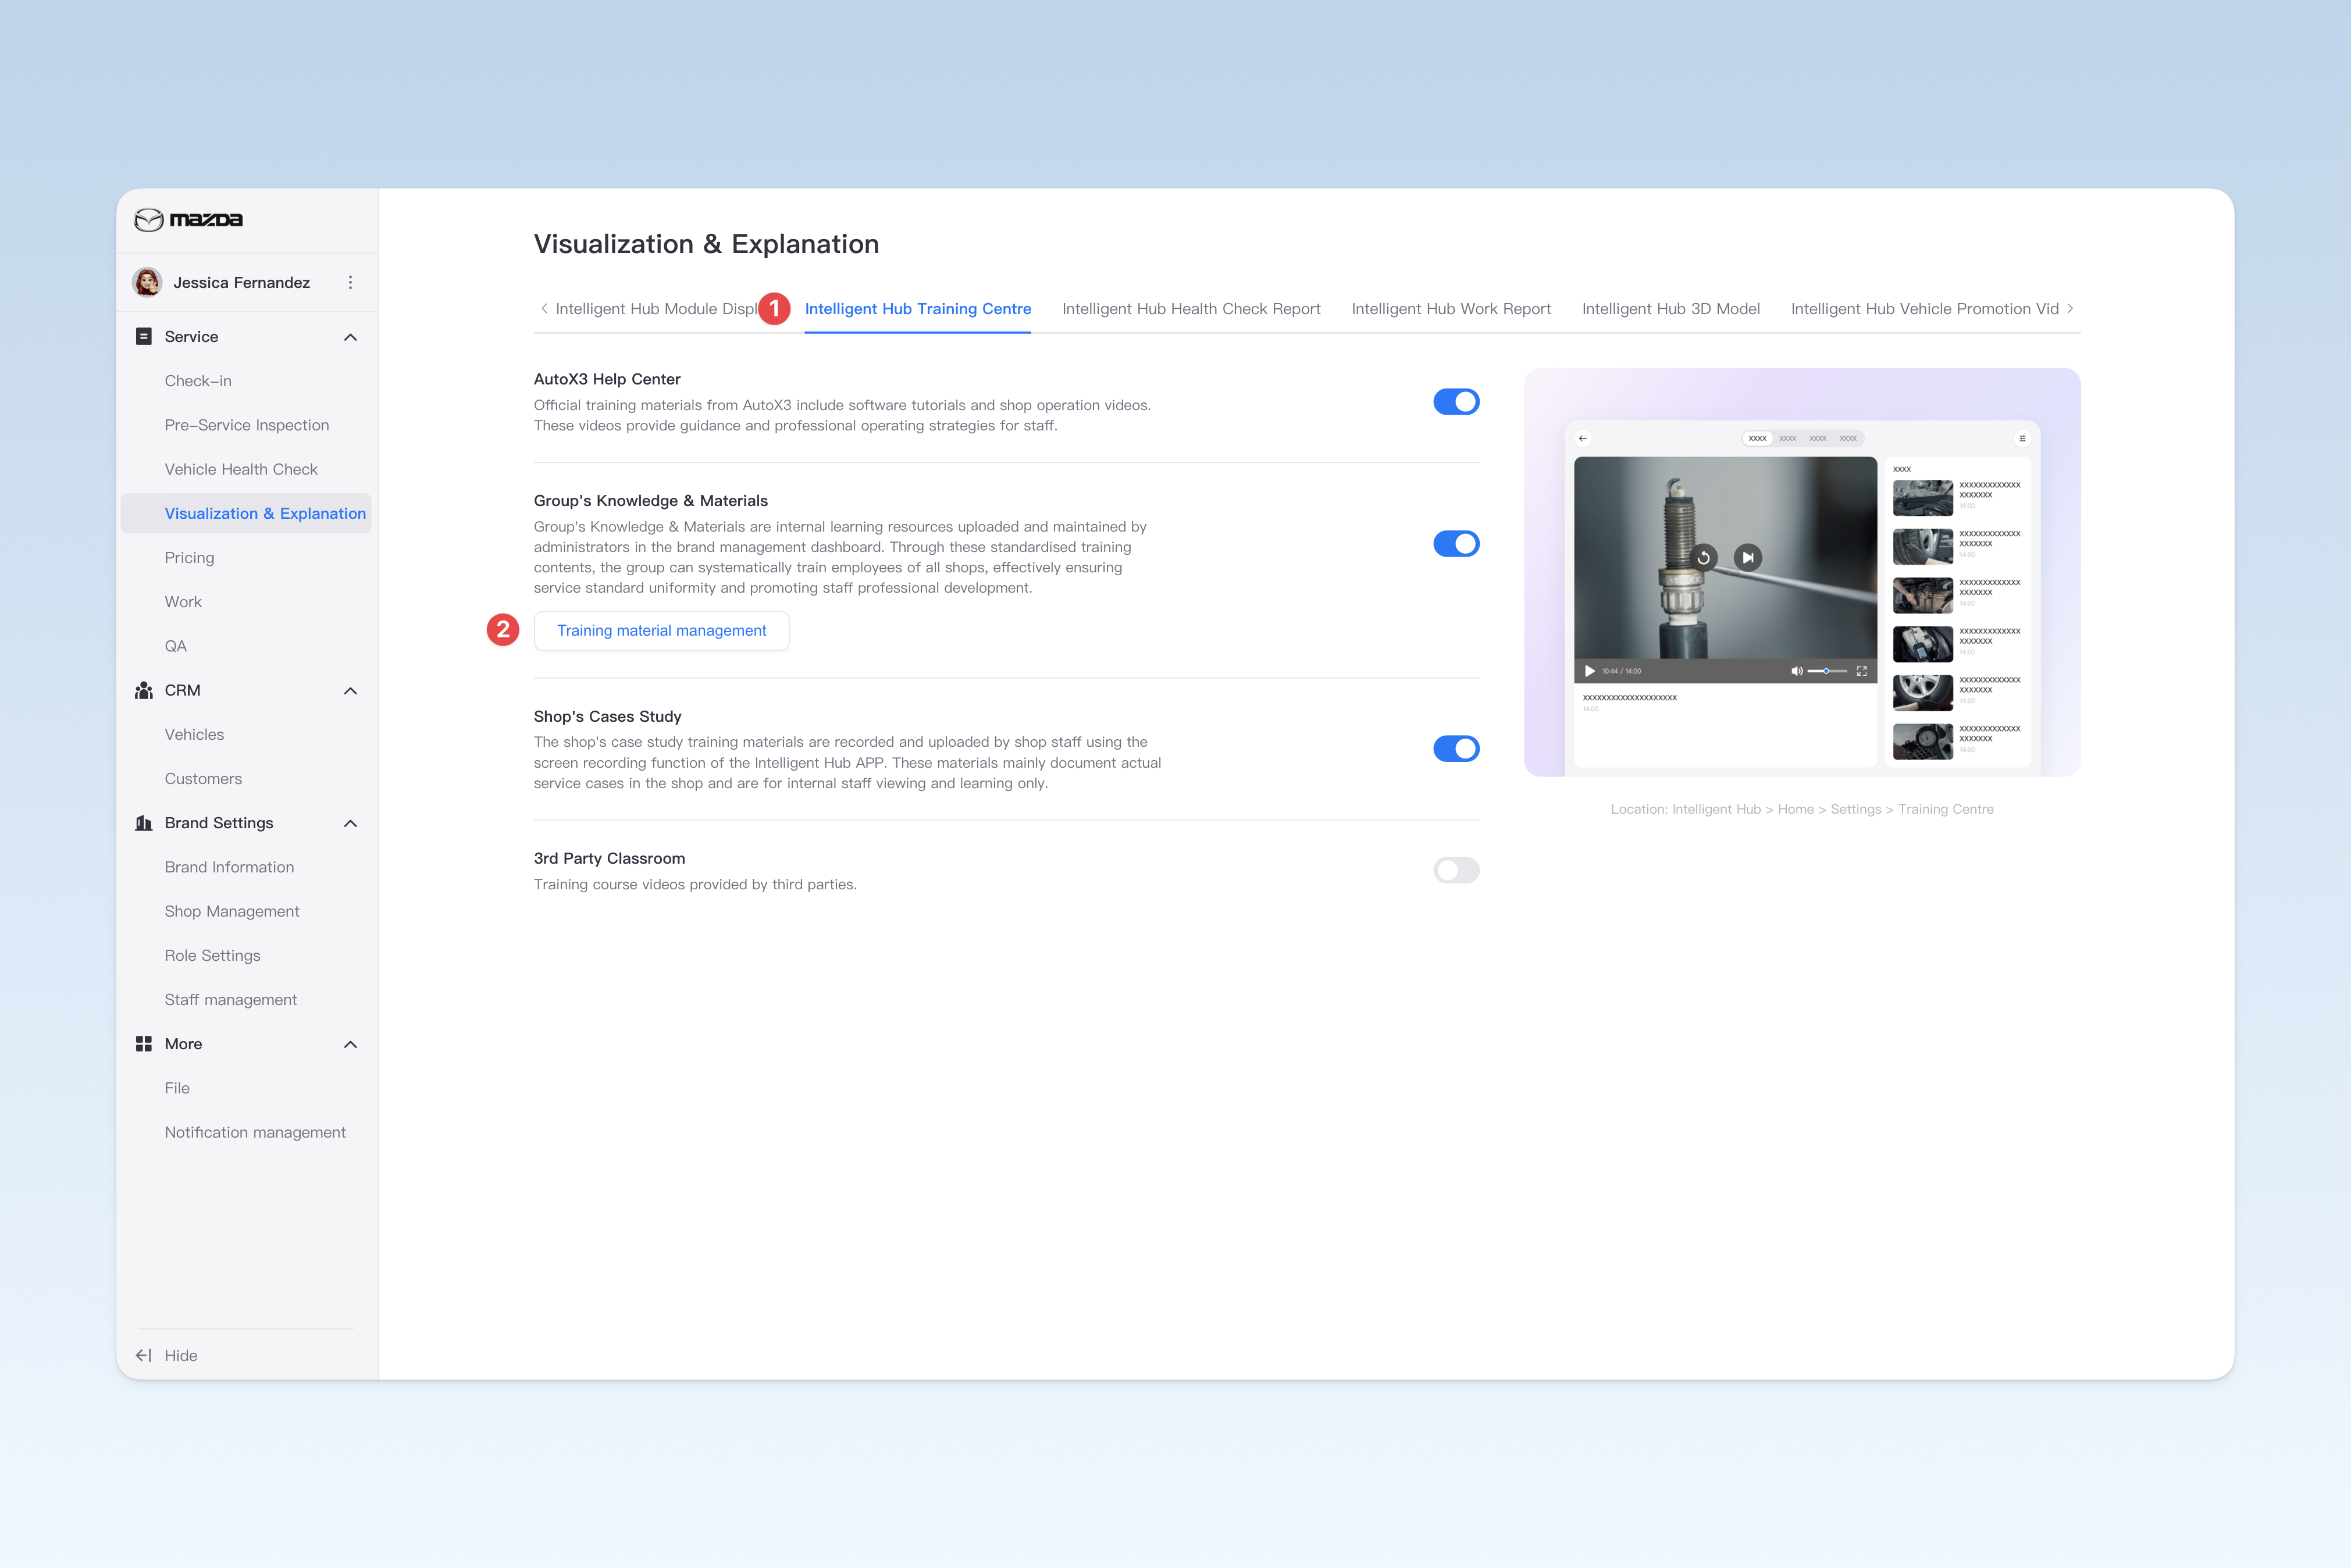This screenshot has height=1568, width=2351.
Task: Click the back arrow in preview mockup
Action: (x=1583, y=438)
